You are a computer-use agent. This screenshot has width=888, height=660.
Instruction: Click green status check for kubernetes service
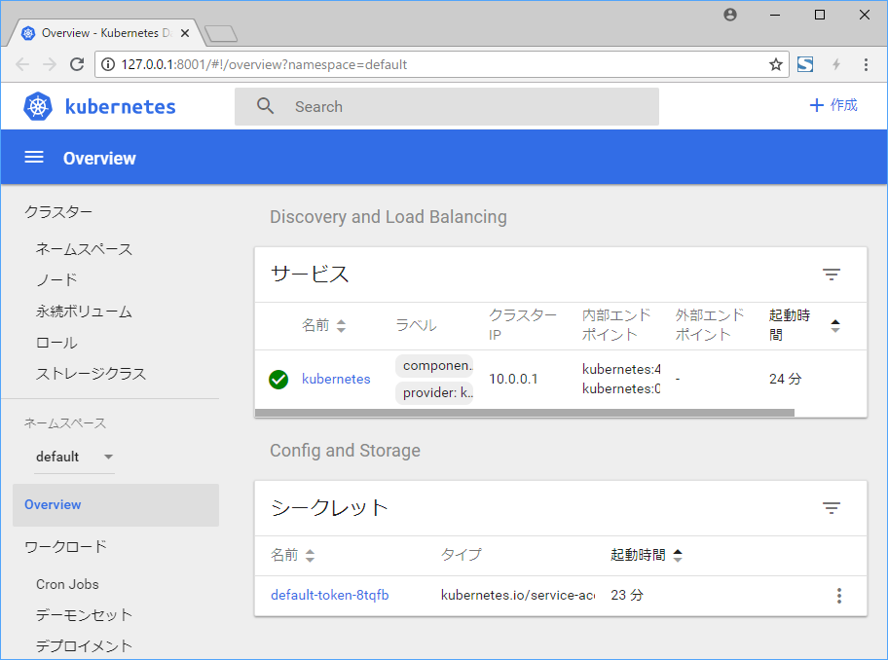tap(278, 380)
